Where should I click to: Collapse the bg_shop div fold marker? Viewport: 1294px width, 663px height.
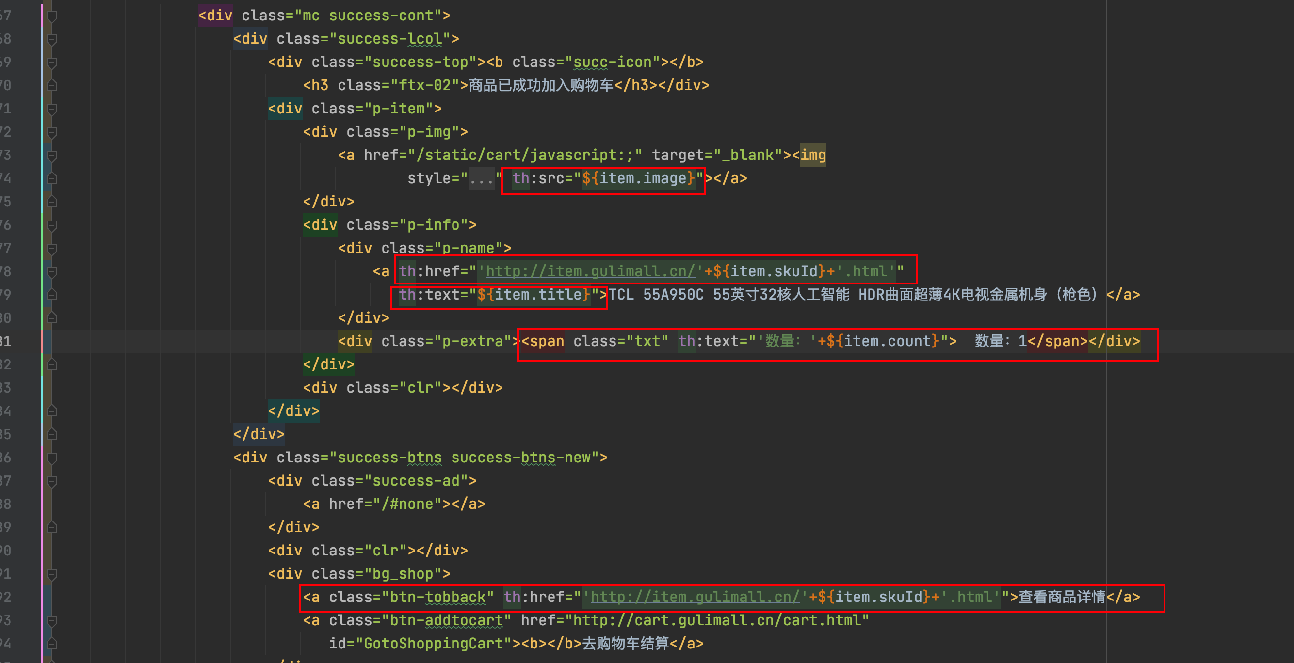click(x=51, y=574)
